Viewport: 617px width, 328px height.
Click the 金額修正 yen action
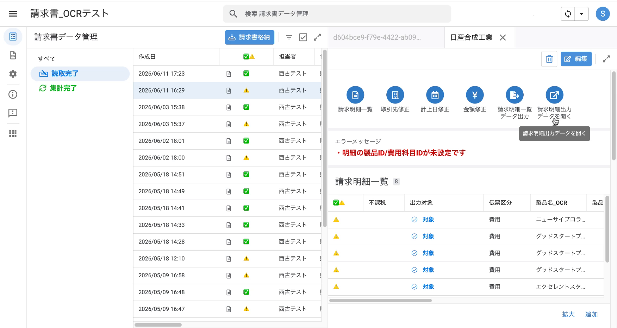coord(475,99)
